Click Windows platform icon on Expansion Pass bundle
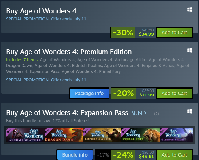The width and height of the screenshot is (199, 160). [190, 111]
